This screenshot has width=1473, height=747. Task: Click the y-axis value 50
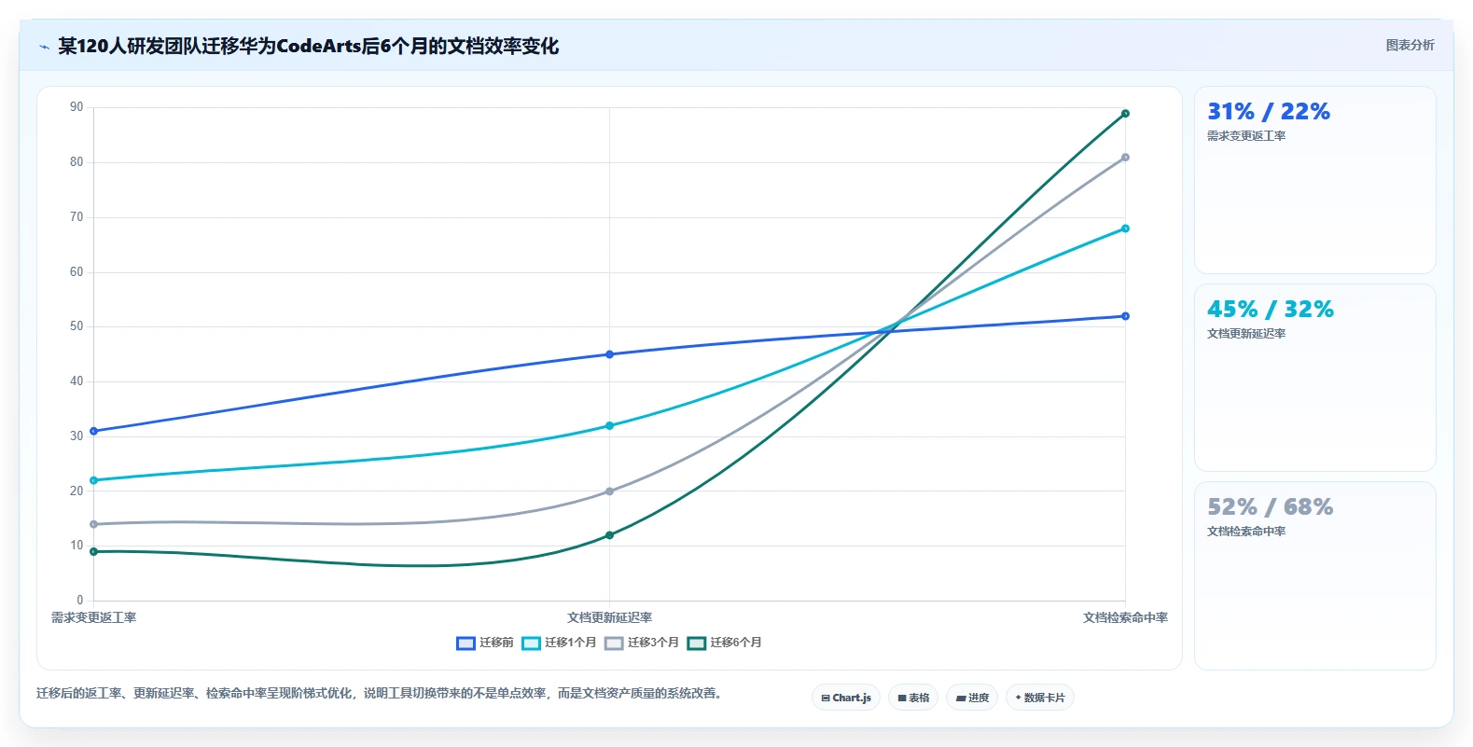76,326
